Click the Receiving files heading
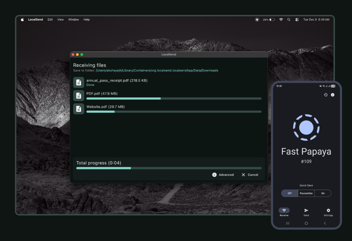 click(90, 65)
